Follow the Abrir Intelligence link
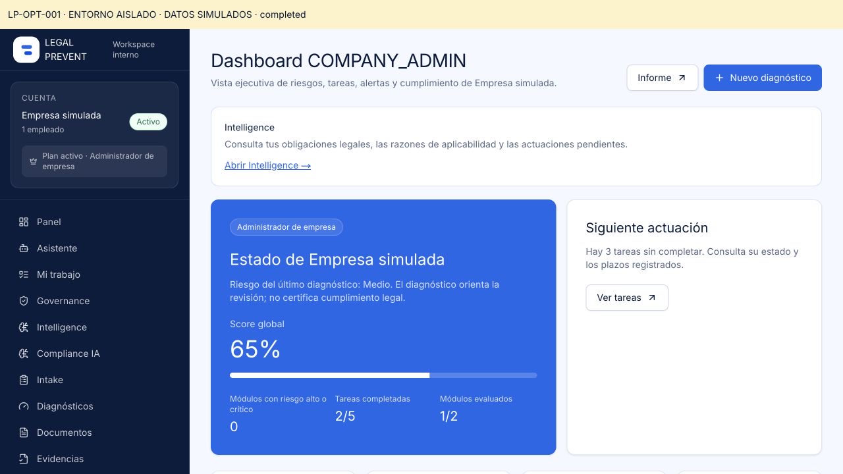843x474 pixels. coord(267,165)
